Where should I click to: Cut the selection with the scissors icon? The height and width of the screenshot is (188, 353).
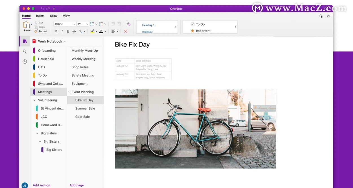click(36, 23)
